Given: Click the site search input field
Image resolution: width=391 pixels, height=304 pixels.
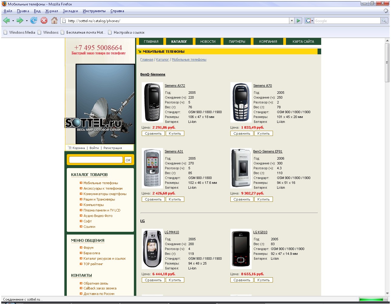Looking at the screenshot, I should pyautogui.click(x=96, y=160).
